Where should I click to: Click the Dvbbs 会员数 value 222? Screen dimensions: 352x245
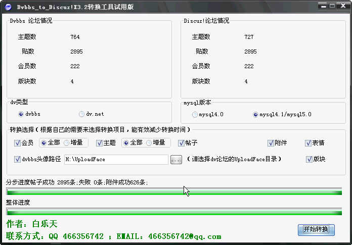[x=75, y=66]
